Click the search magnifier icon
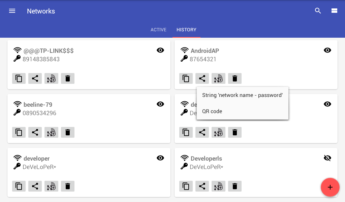 coord(318,11)
